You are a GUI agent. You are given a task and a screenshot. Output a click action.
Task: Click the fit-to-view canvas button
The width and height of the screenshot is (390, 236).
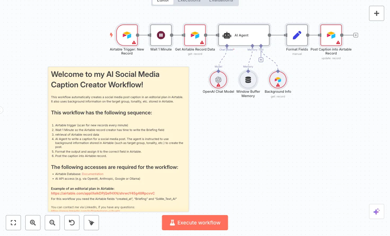coord(13,223)
